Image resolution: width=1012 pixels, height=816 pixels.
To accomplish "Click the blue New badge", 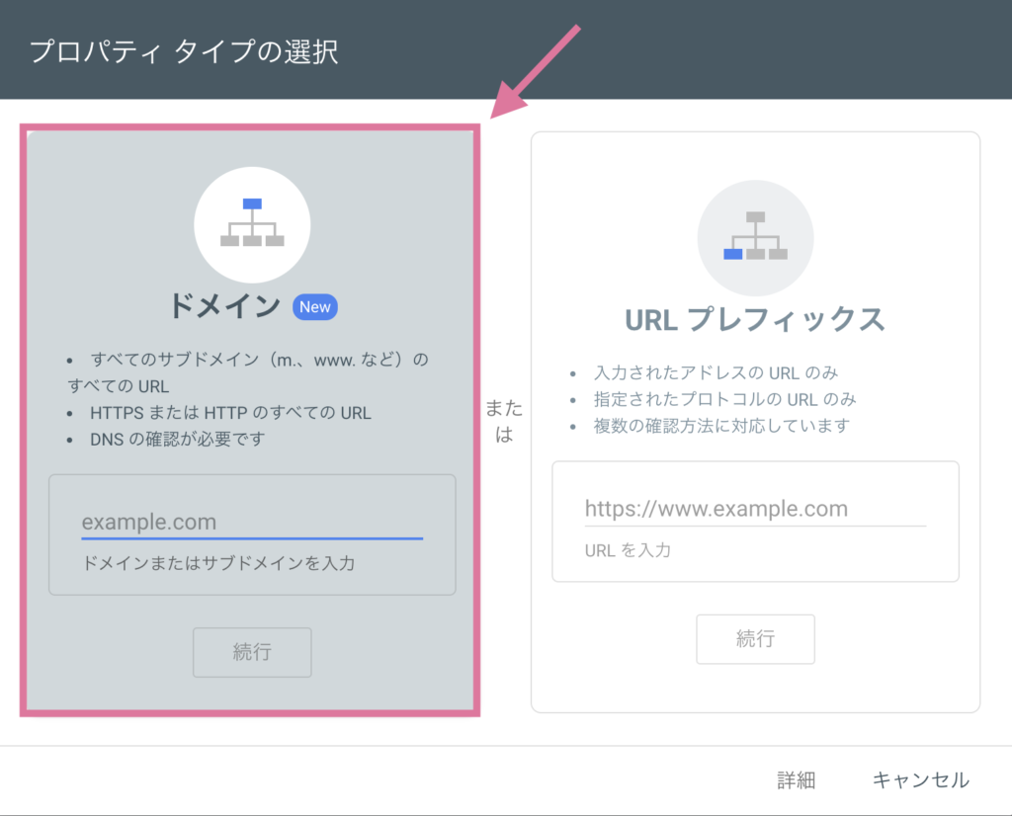I will point(315,307).
